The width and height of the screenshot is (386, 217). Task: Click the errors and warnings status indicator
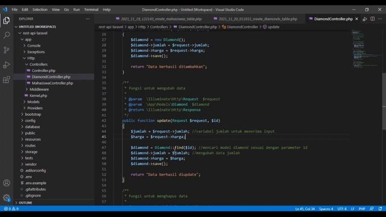coord(11,209)
